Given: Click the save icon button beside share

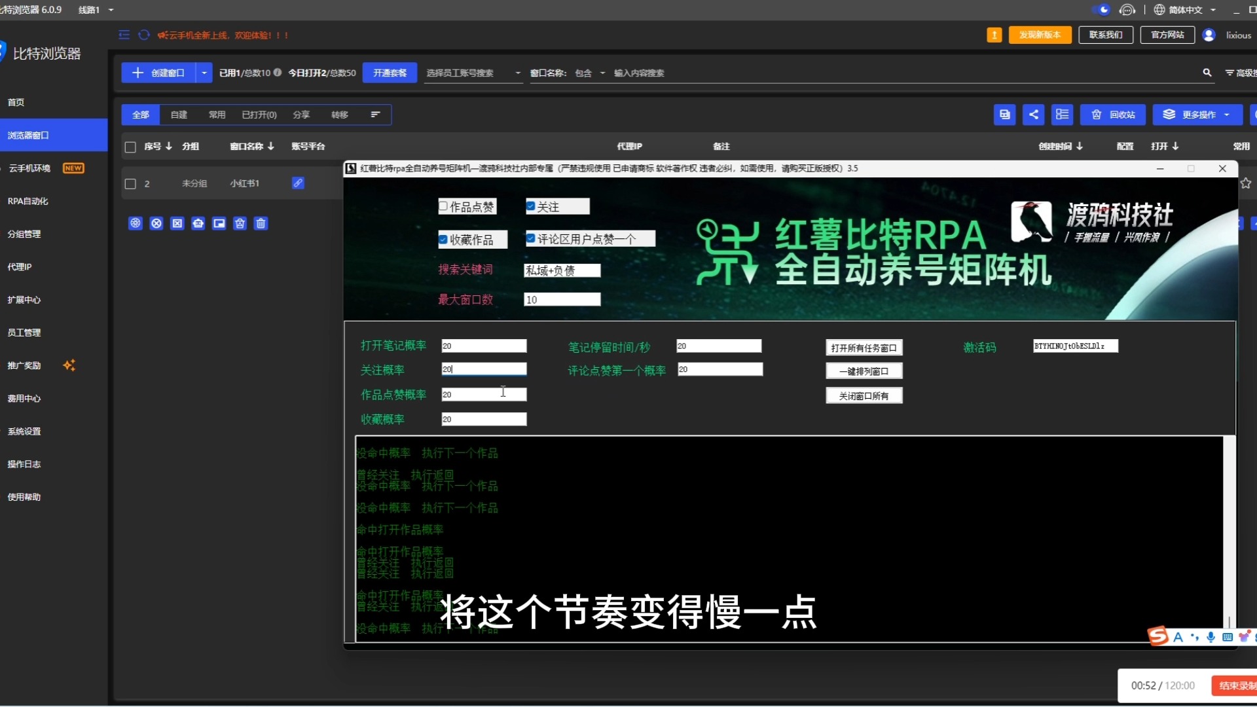Looking at the screenshot, I should click(x=1004, y=115).
